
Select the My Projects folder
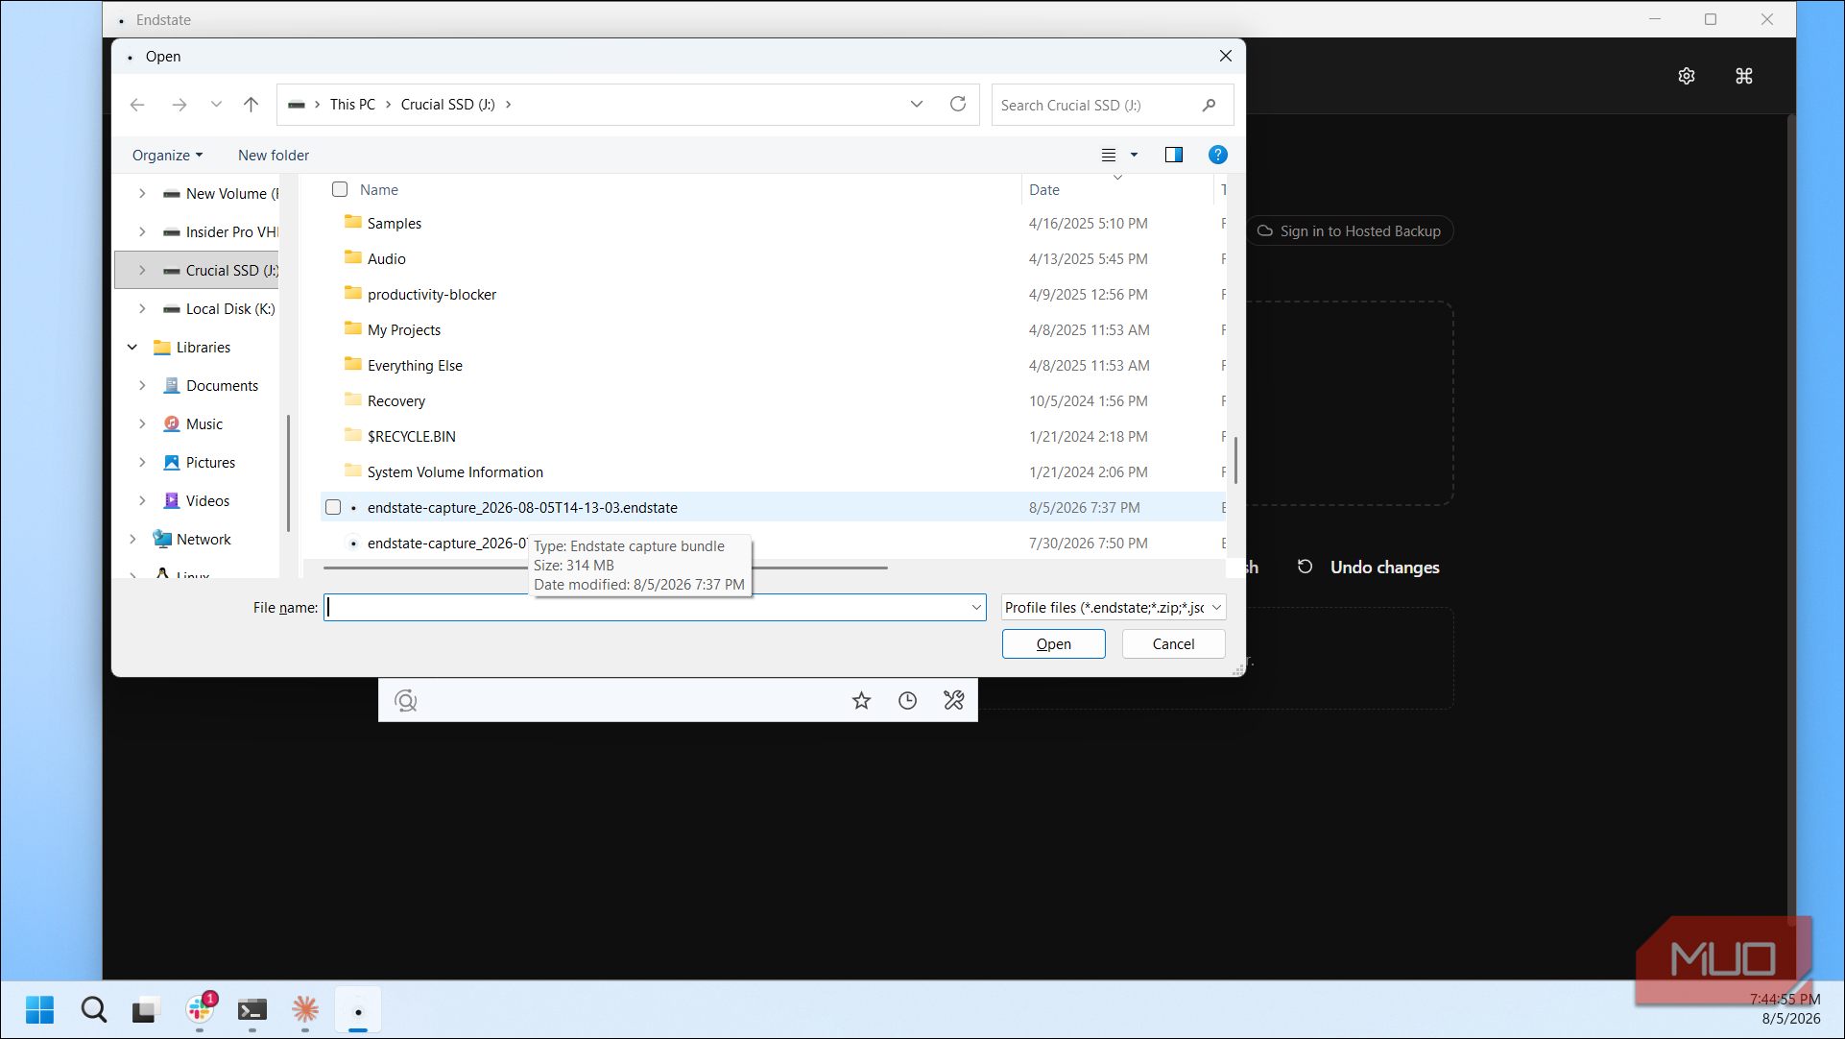(403, 330)
